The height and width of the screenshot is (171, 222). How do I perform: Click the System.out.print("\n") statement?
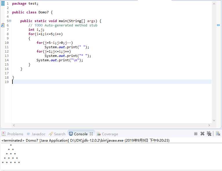[60, 60]
